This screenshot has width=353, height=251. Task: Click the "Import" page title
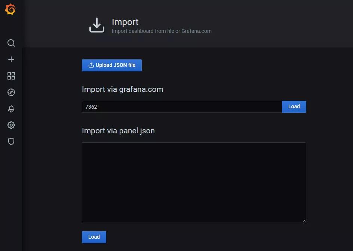[x=125, y=22]
